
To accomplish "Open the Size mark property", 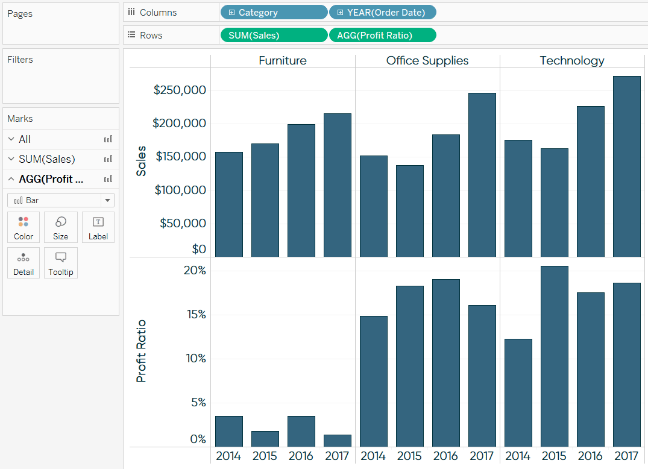I will coord(60,227).
